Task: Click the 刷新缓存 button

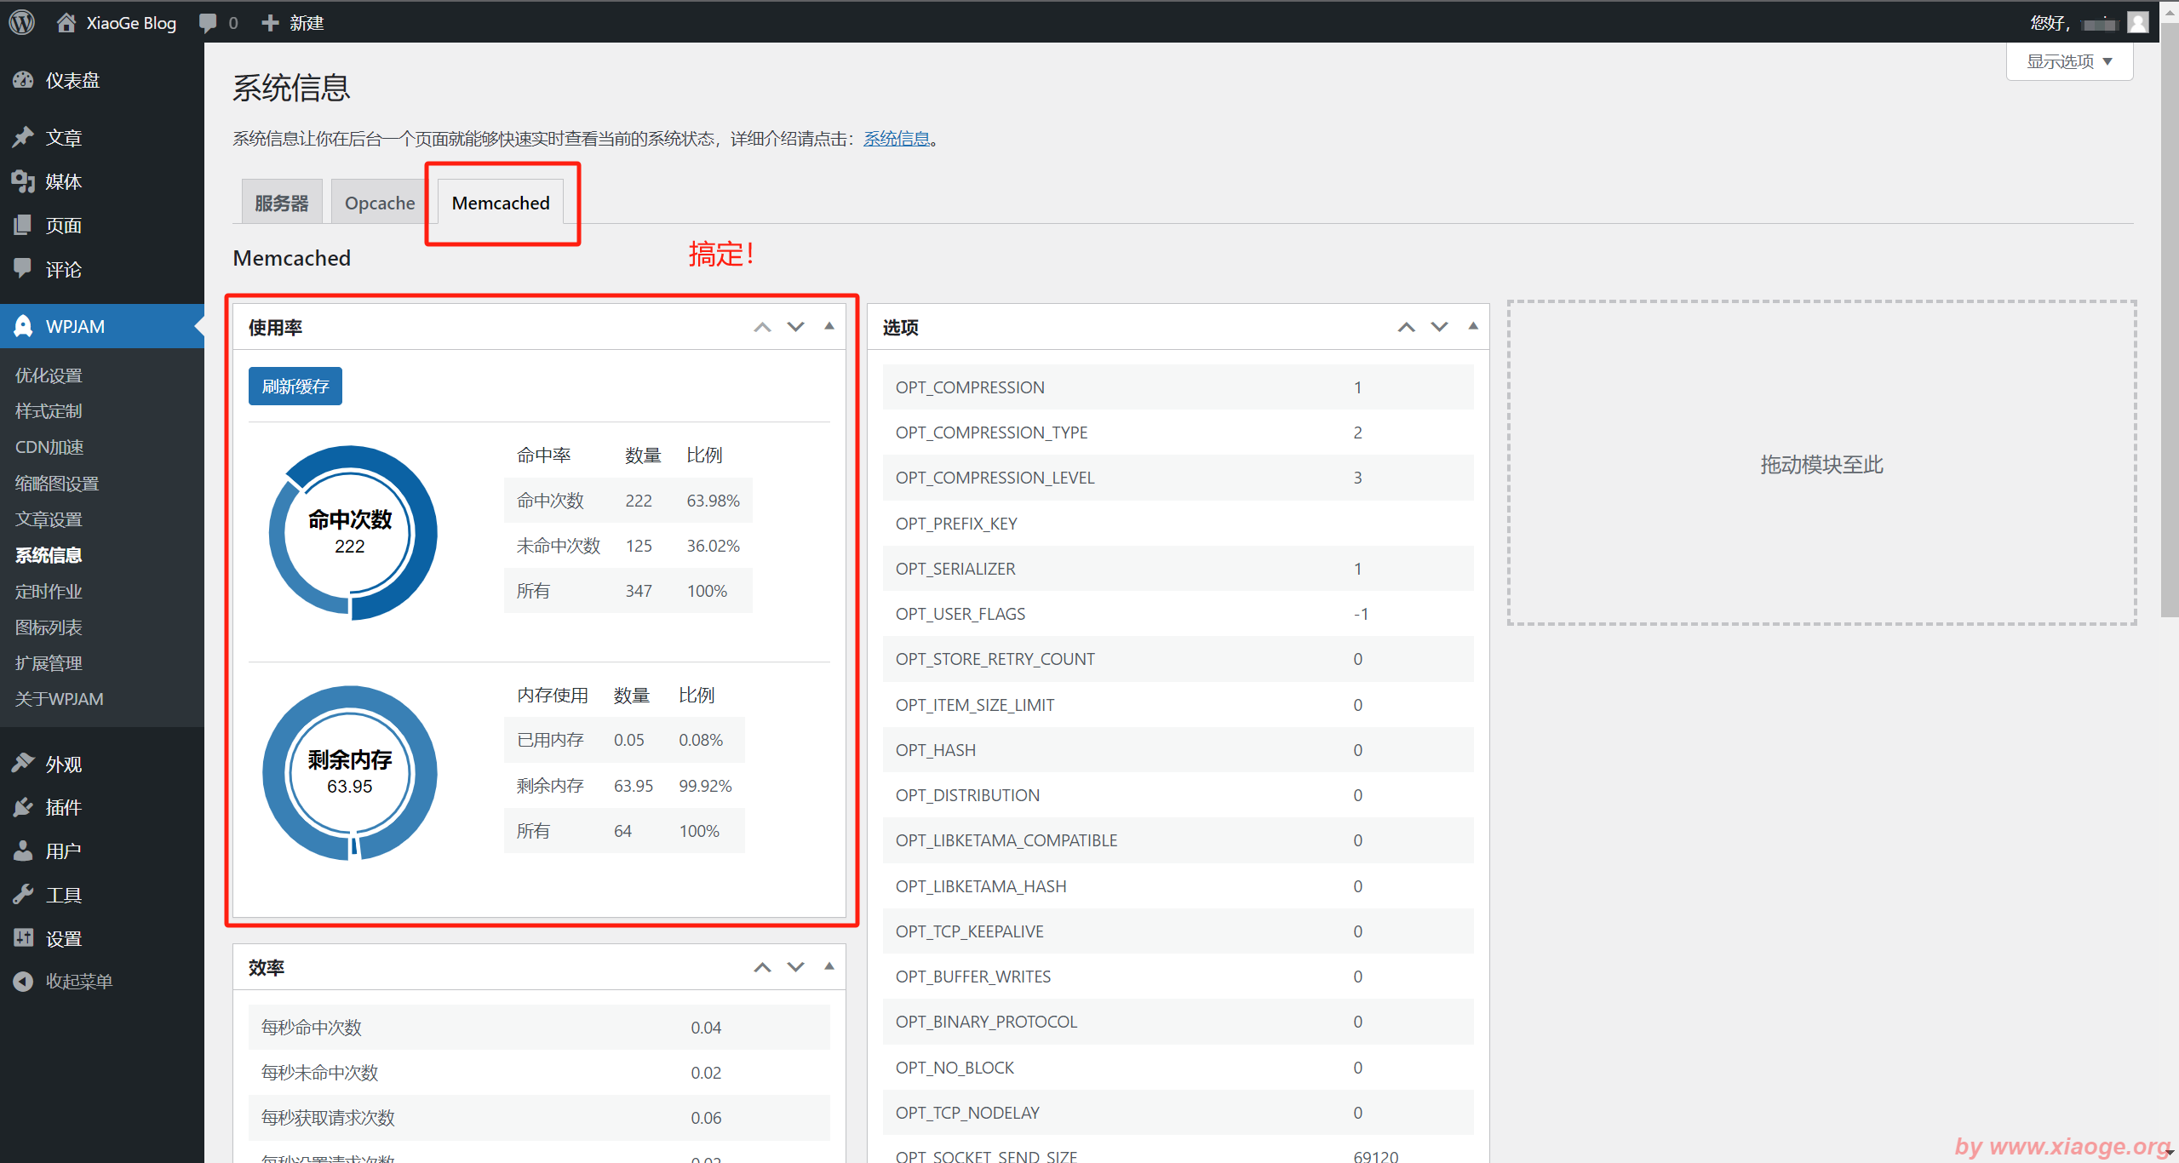Action: 295,387
